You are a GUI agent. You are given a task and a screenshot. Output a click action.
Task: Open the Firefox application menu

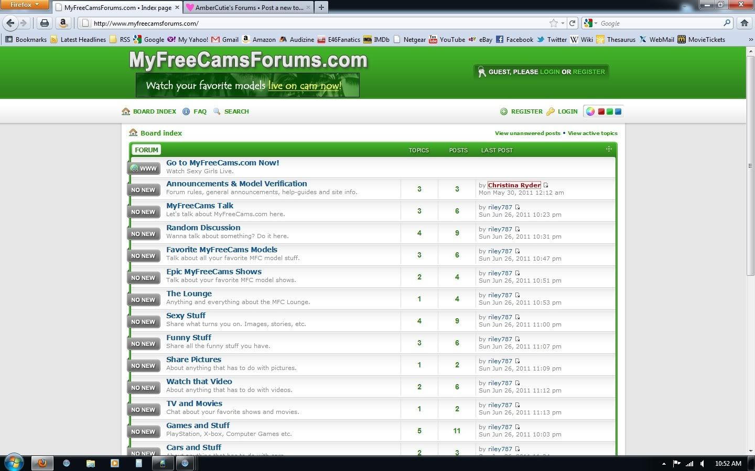(24, 5)
